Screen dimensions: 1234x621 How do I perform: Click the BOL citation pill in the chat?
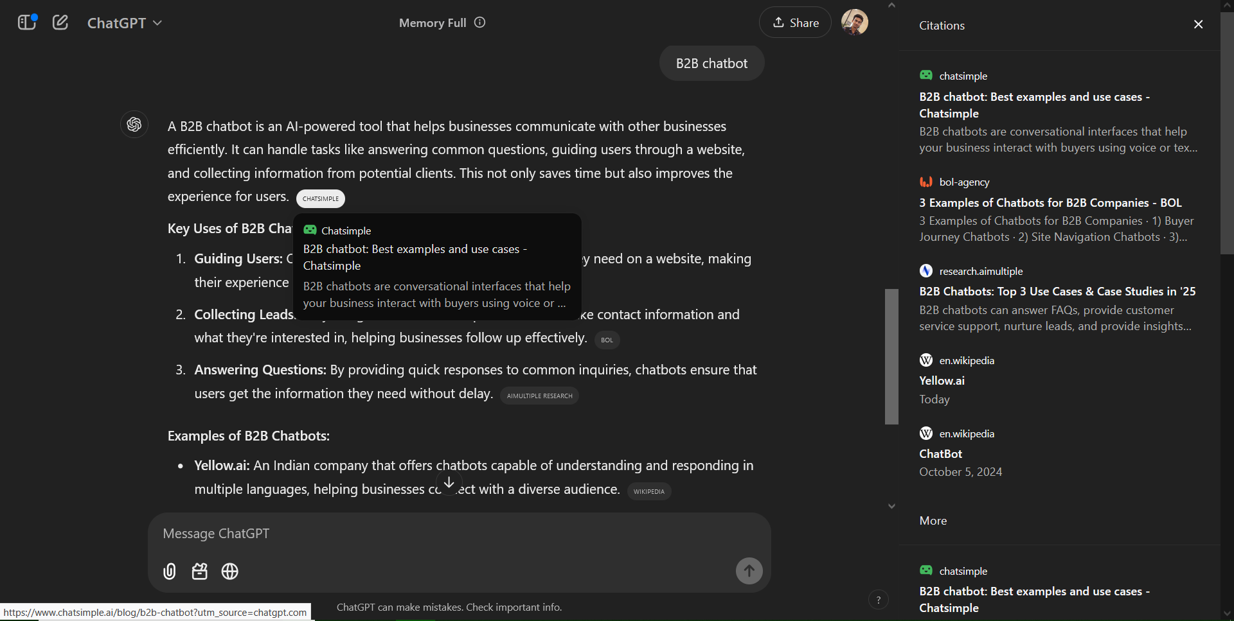(x=606, y=340)
